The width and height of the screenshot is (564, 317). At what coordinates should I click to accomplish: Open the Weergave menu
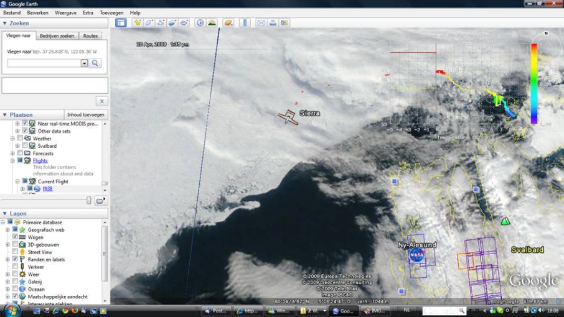coord(65,12)
